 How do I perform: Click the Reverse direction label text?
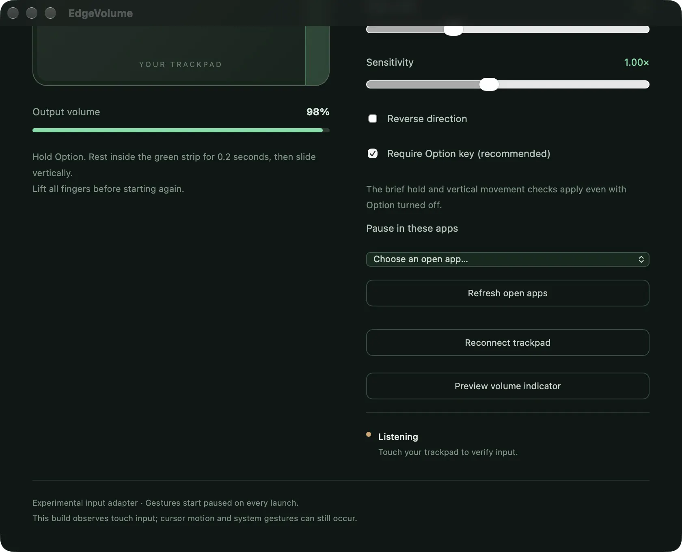pos(427,119)
